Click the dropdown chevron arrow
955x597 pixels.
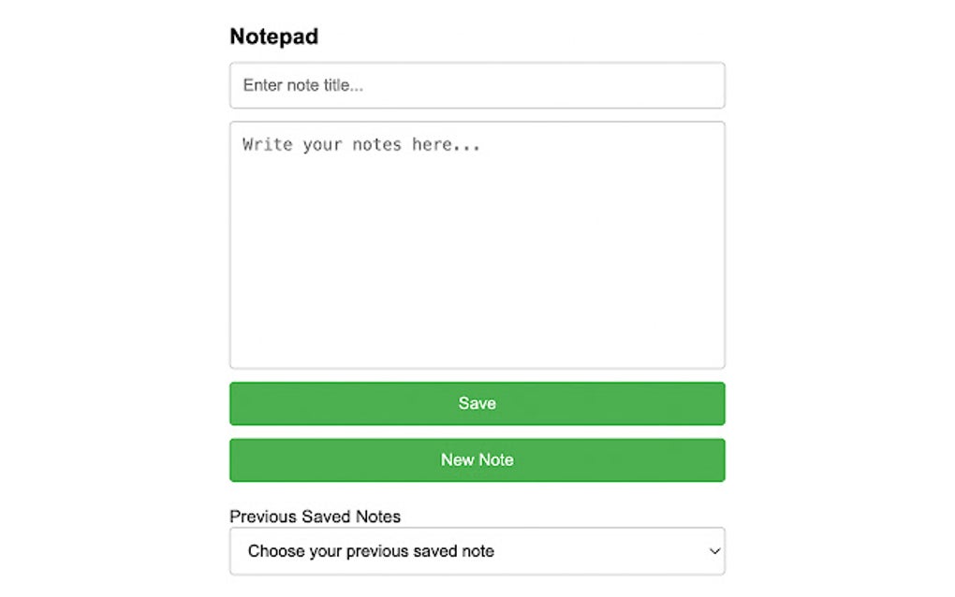[713, 551]
